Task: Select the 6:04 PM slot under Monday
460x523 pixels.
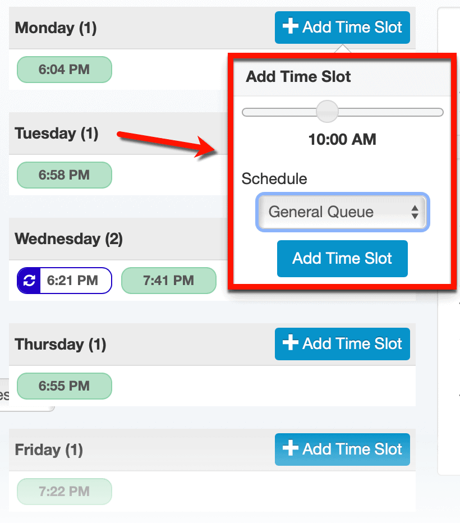Action: 64,70
